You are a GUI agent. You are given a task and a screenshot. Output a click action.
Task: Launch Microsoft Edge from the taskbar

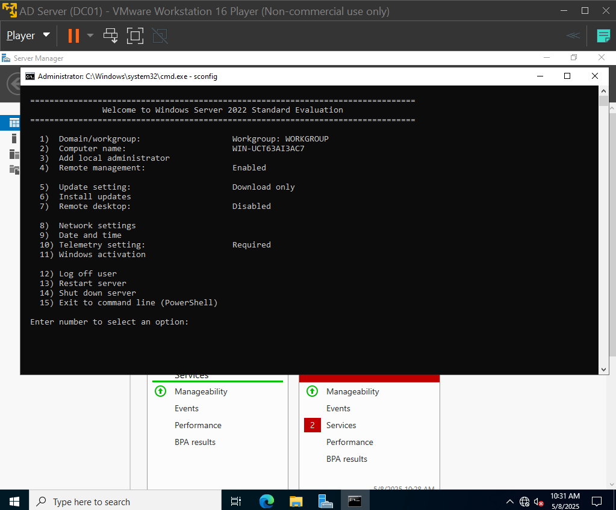266,502
